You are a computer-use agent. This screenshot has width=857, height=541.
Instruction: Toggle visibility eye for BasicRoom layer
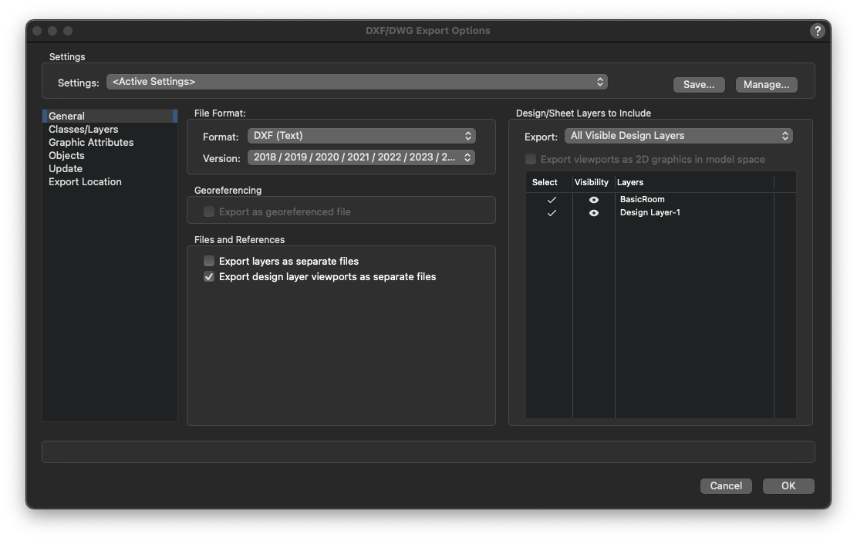(x=593, y=200)
